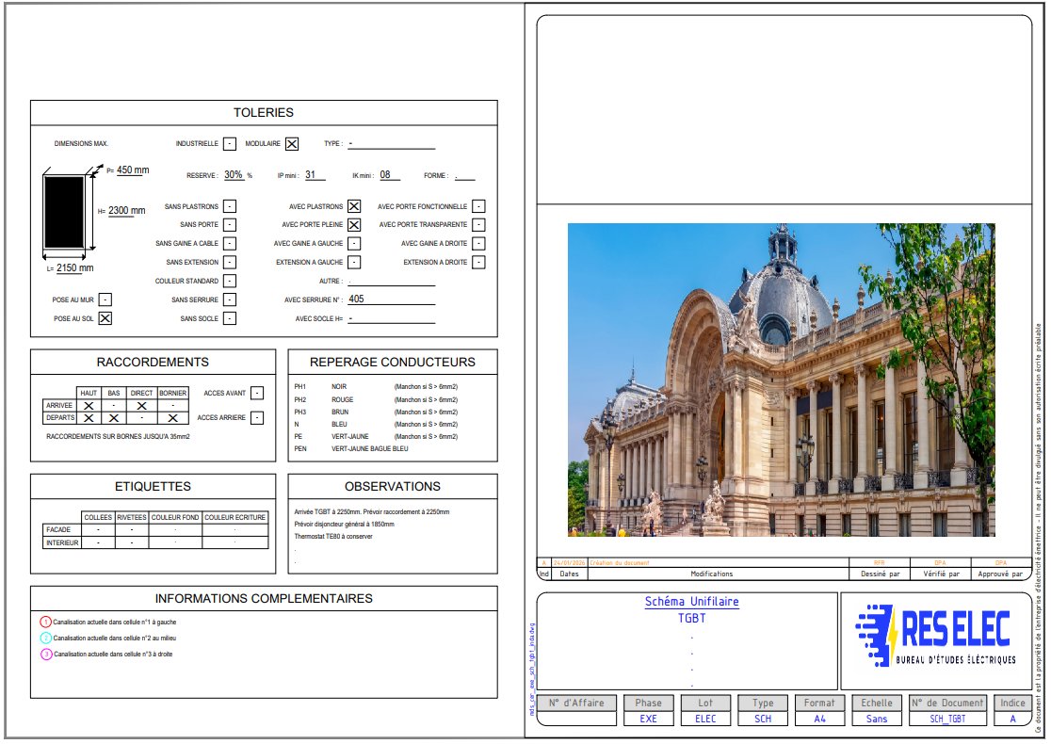Screen dimensions: 1051x744
Task: Click the red circled number 1 marker
Action: coord(45,622)
